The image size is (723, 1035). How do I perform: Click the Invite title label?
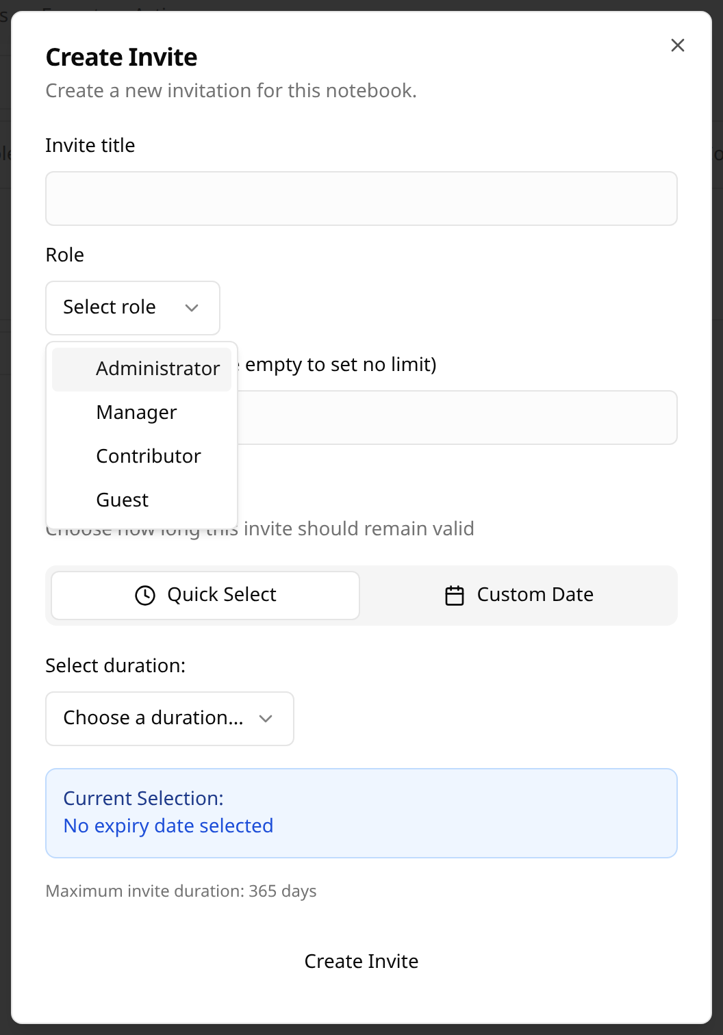(x=90, y=146)
